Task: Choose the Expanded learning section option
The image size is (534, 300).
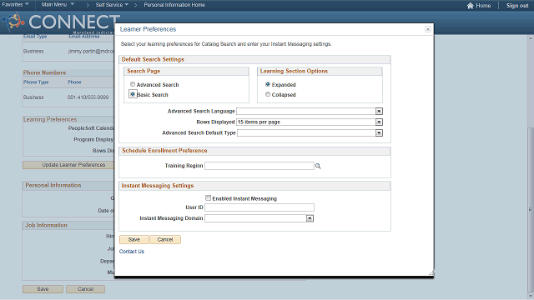Action: pyautogui.click(x=268, y=84)
